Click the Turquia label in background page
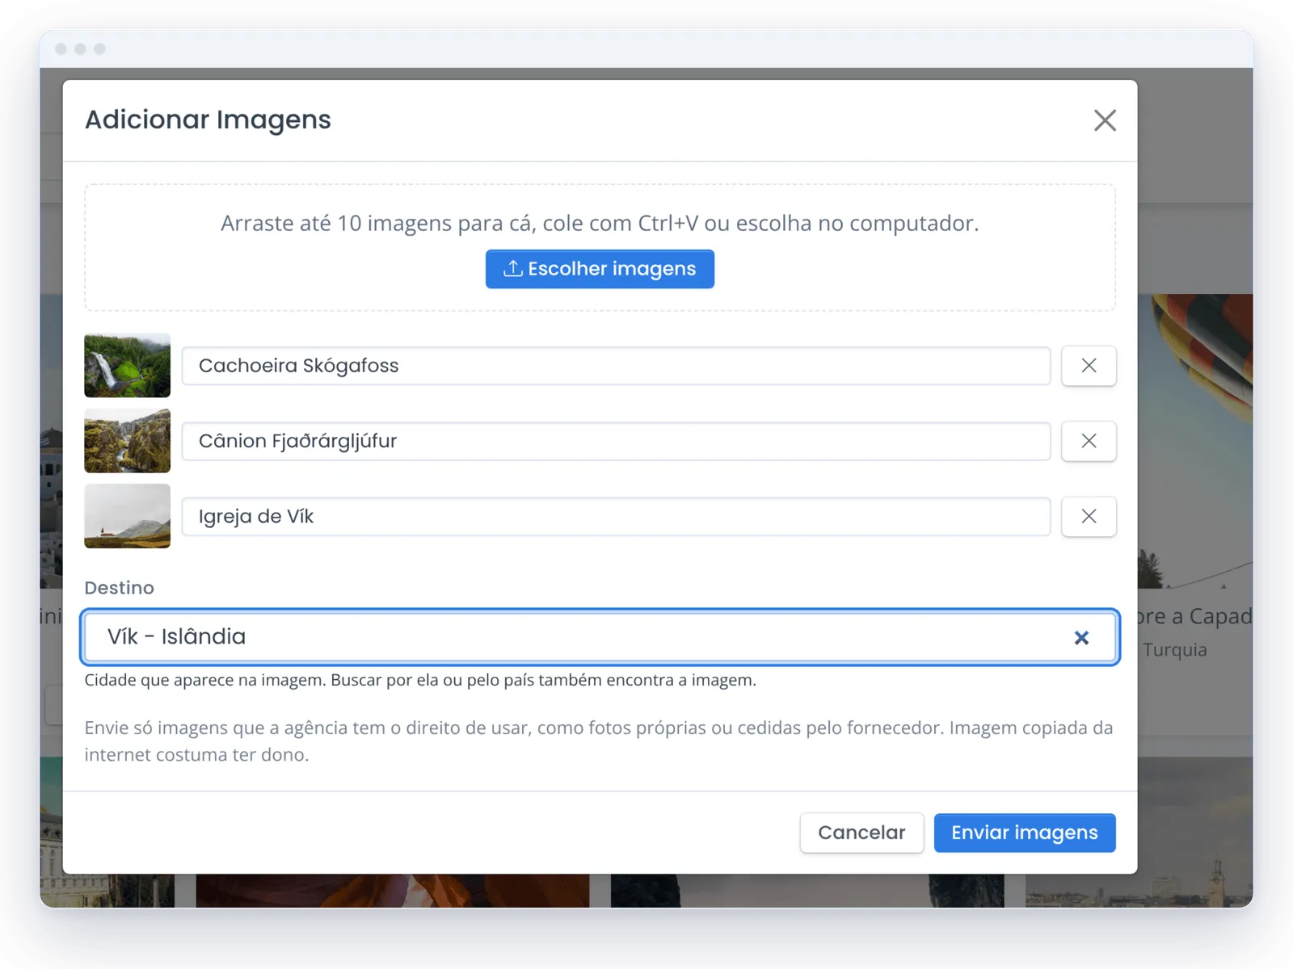 click(1175, 650)
